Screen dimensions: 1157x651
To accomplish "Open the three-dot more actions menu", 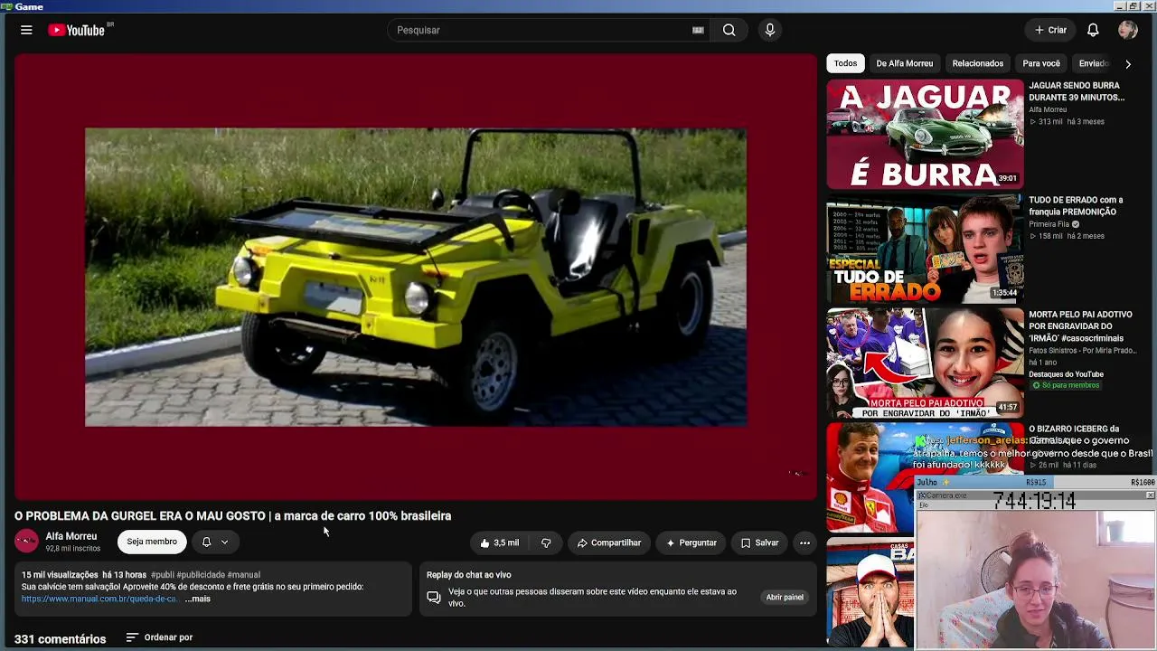I will pos(804,542).
